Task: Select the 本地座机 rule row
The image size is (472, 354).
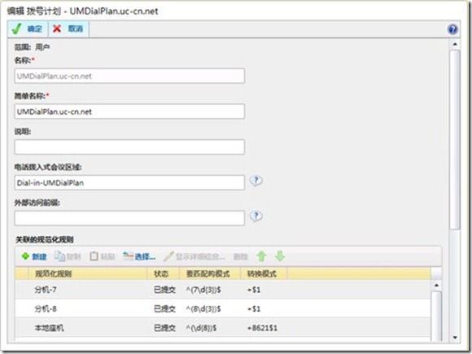Action: 223,327
